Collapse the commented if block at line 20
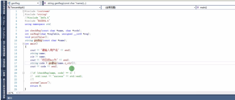The image size is (235, 100). (23, 73)
